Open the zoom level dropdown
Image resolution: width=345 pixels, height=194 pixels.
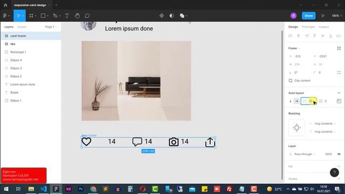click(x=337, y=16)
